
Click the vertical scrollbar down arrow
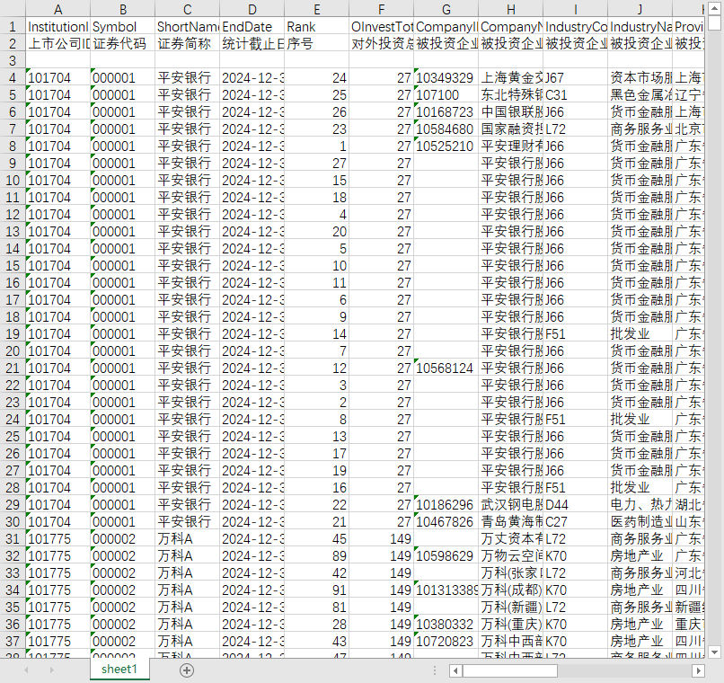pos(714,652)
